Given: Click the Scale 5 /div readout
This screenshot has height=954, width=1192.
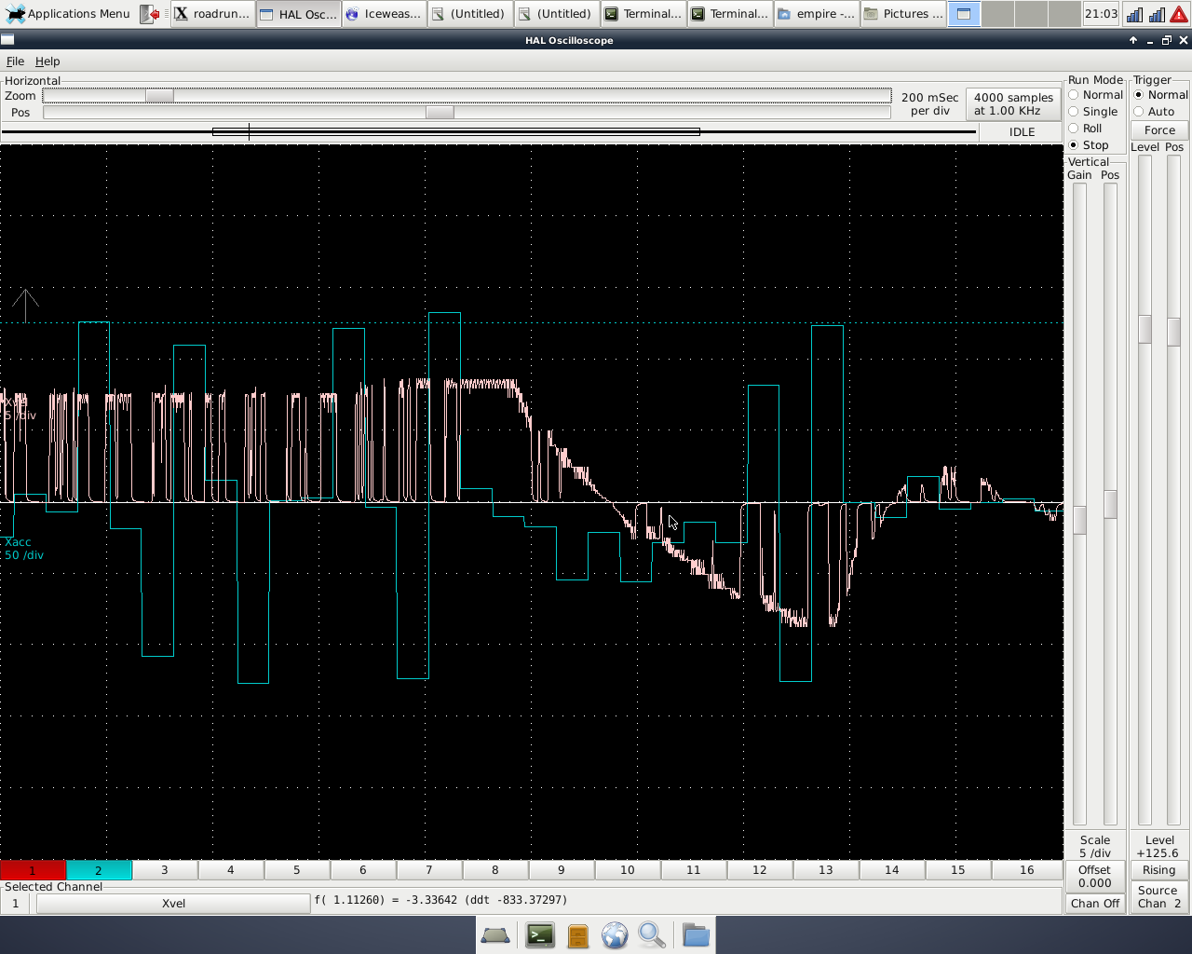Looking at the screenshot, I should 1095,847.
